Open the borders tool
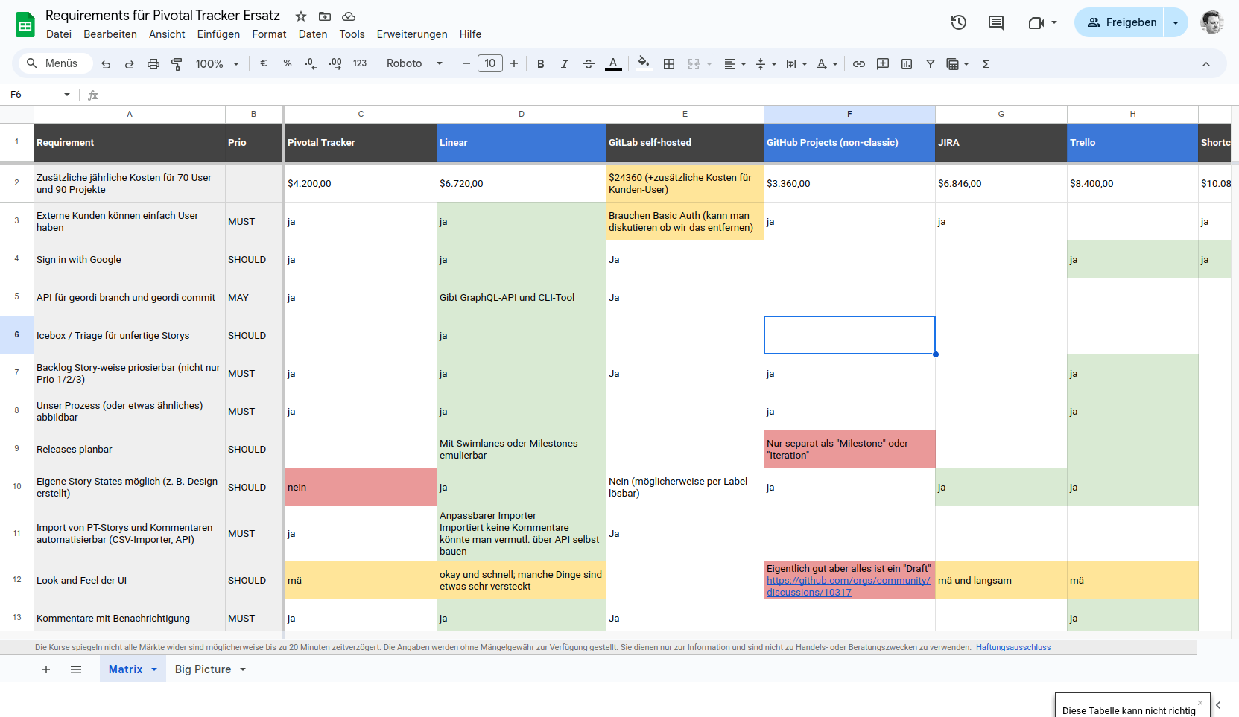Image resolution: width=1239 pixels, height=717 pixels. click(669, 64)
